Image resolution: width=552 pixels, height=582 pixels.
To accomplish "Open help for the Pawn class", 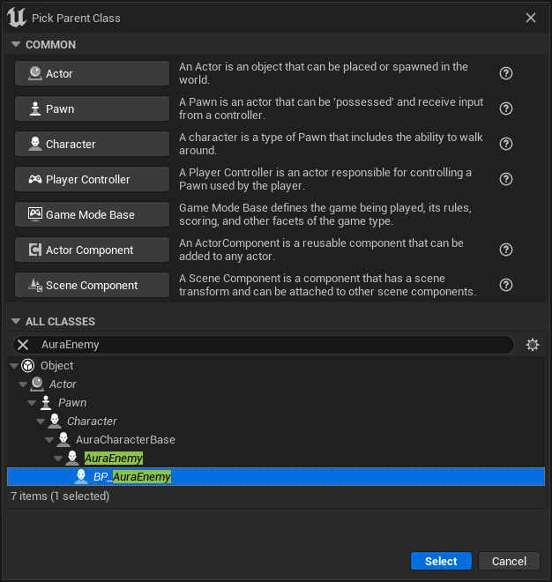I will 506,109.
